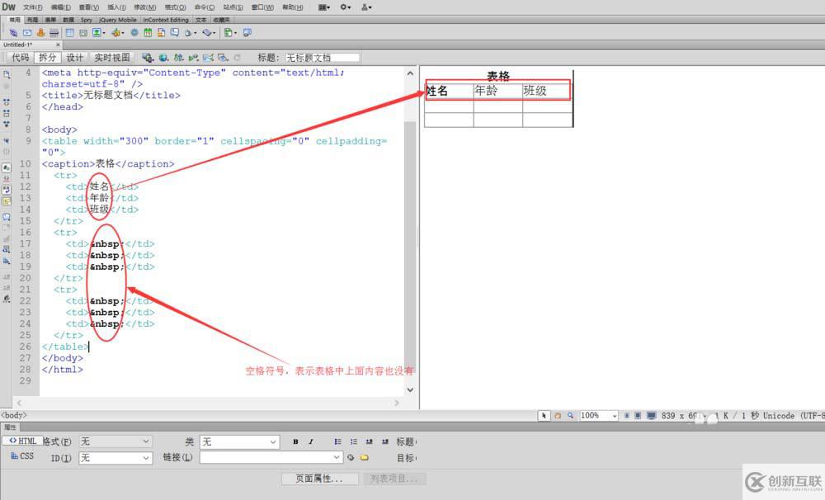
Task: Select the CSS properties mode button
Action: 22,455
